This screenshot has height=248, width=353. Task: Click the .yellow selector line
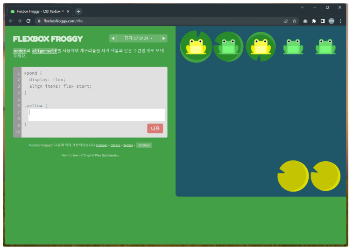tap(36, 106)
